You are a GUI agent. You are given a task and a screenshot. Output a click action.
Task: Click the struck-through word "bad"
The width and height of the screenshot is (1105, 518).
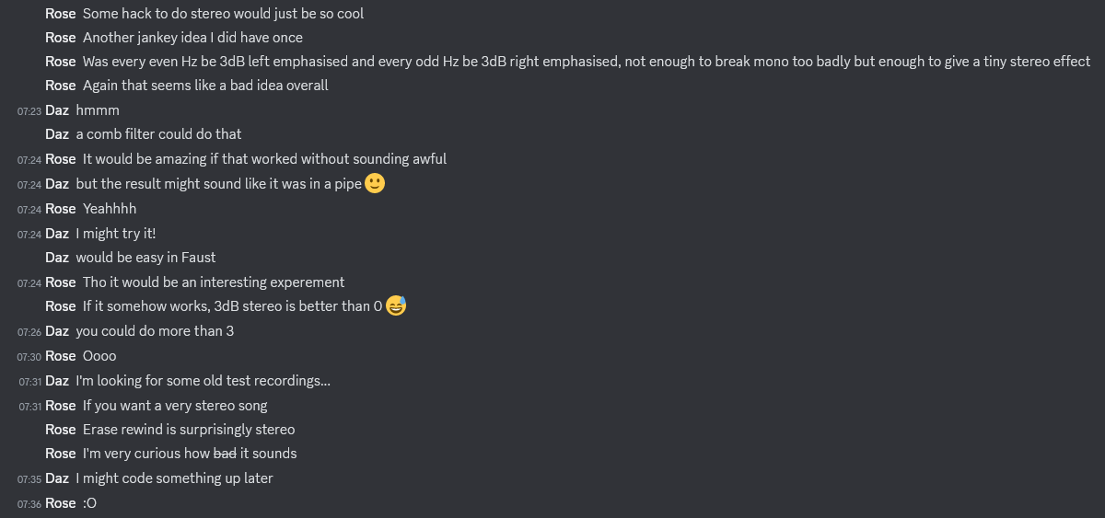(x=225, y=454)
